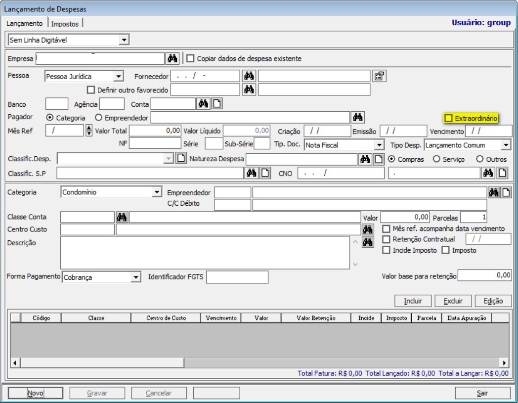Enable Definir outro favorecido checkbox
518x403 pixels.
(90, 90)
